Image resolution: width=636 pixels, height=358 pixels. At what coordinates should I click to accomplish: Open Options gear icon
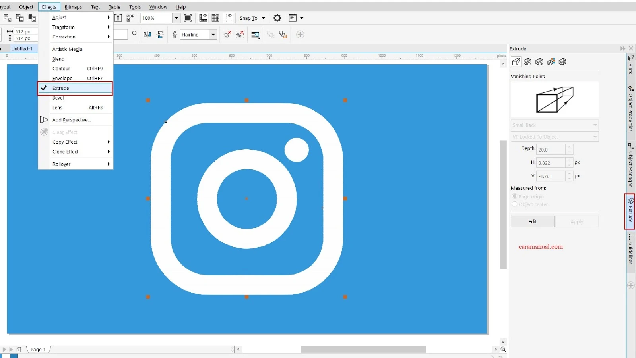[x=277, y=18]
